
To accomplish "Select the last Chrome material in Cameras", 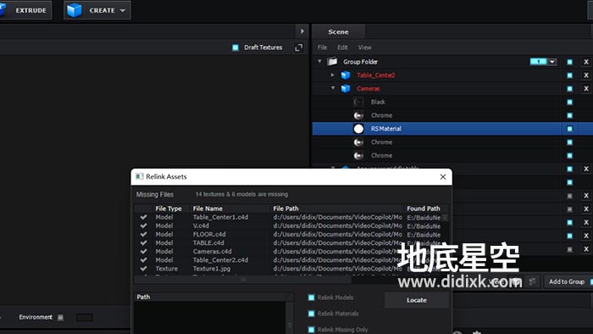I will pyautogui.click(x=452, y=155).
